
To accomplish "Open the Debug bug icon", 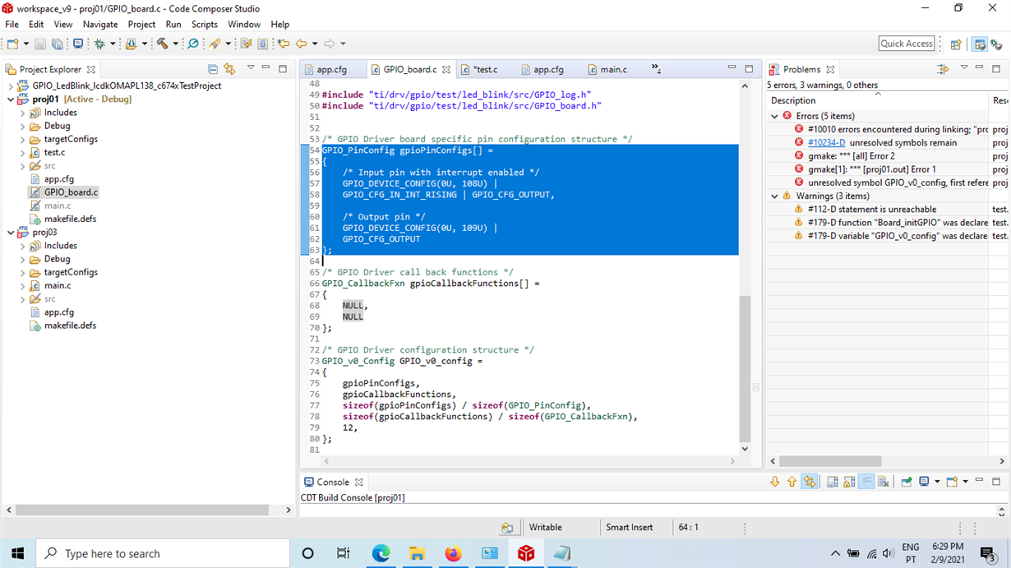I will pos(100,44).
